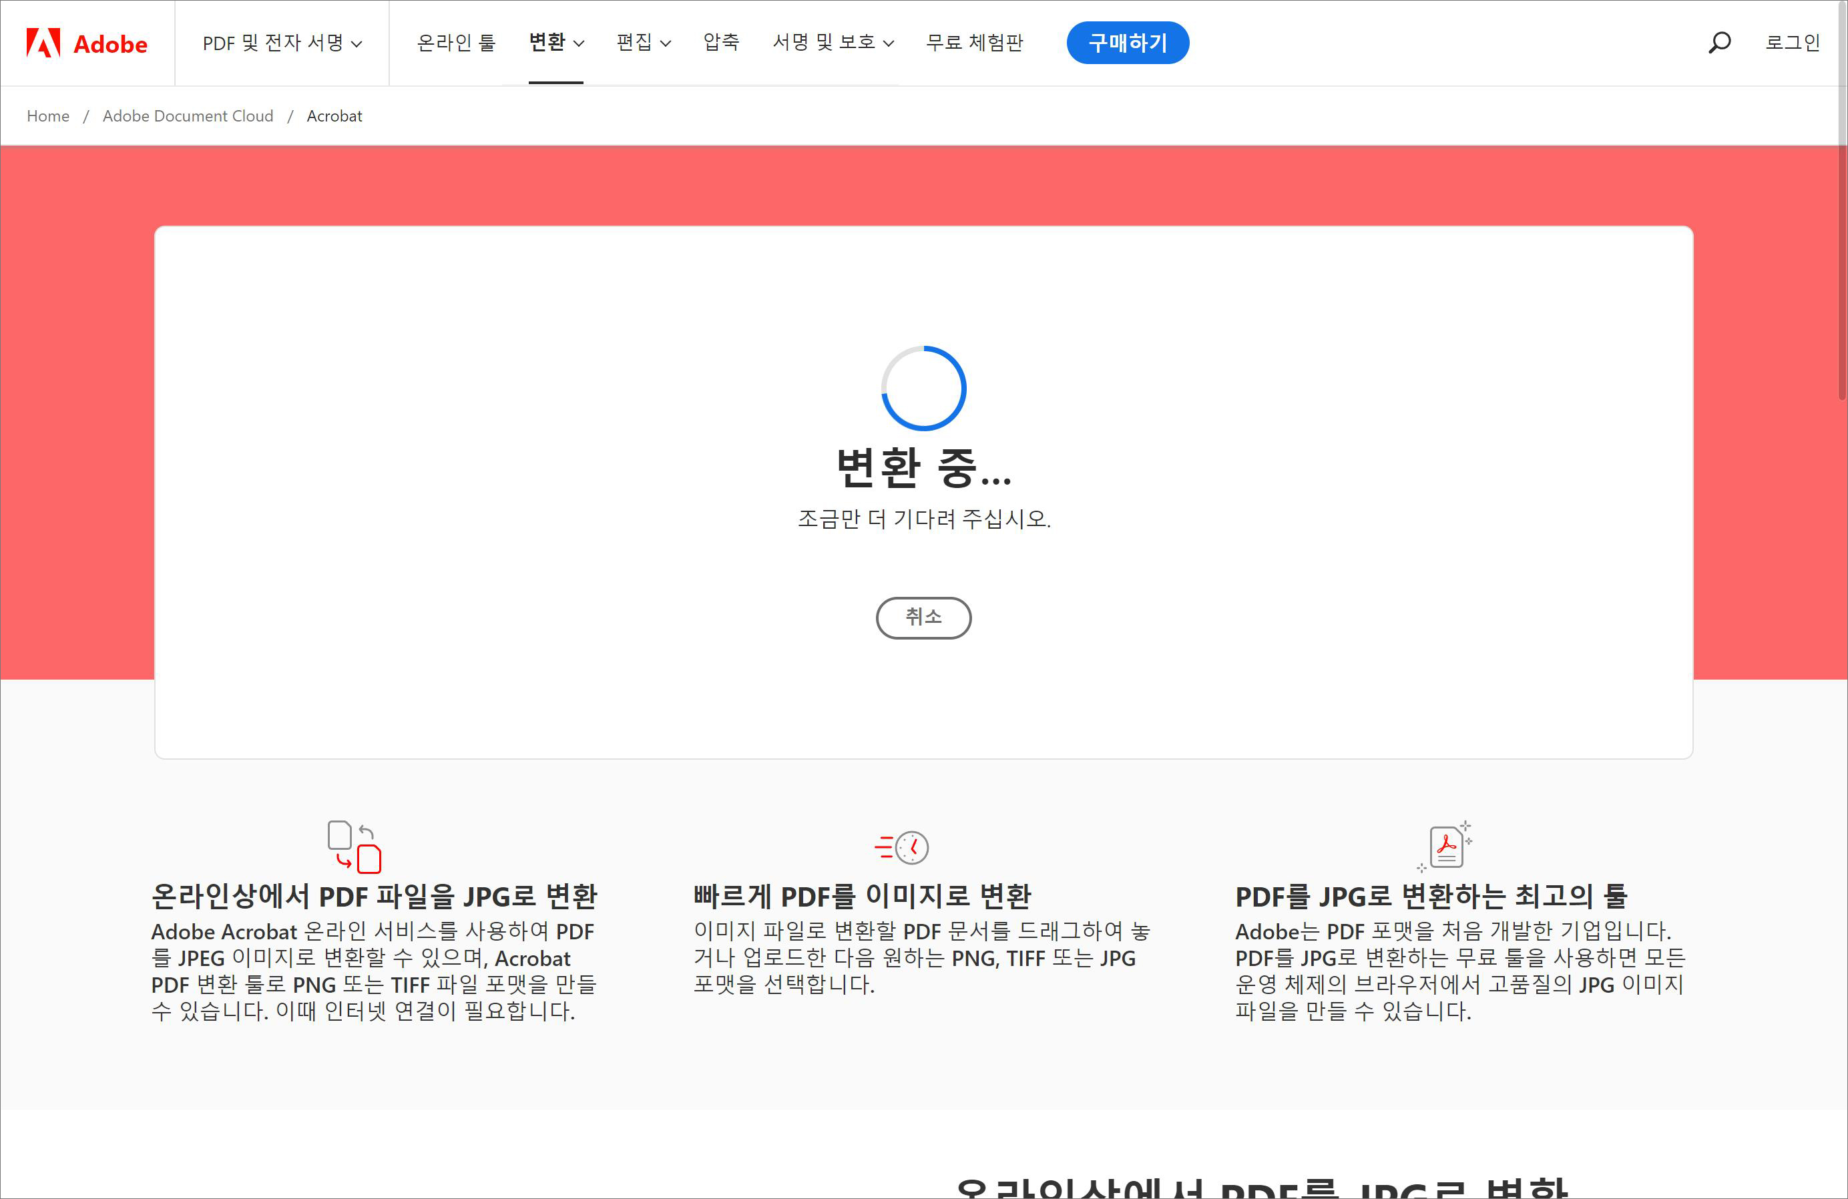The height and width of the screenshot is (1199, 1848).
Task: Expand the PDF 및 전자 서명 dropdown
Action: 282,43
